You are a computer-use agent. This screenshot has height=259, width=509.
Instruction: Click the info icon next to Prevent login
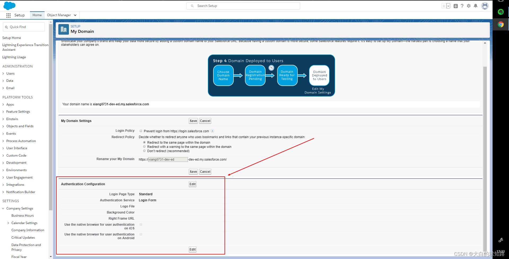point(212,131)
